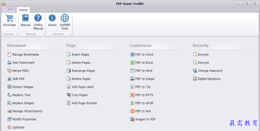Viewport: 260px width, 131px height.
Task: Open the Add Page Number text link
Action: tap(85, 103)
